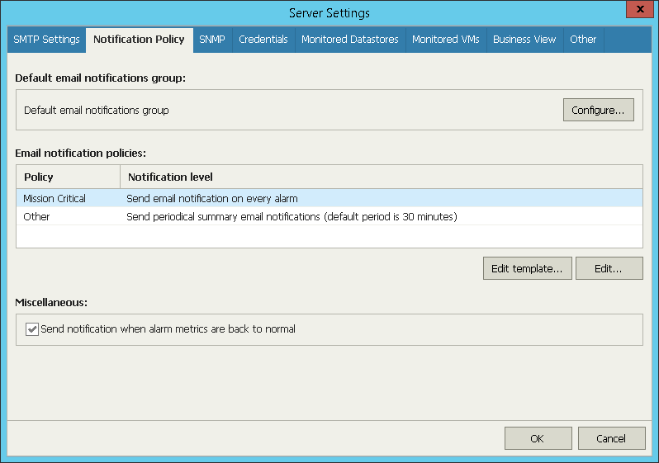659x463 pixels.
Task: Show the Monitored VMs tab
Action: pos(445,40)
